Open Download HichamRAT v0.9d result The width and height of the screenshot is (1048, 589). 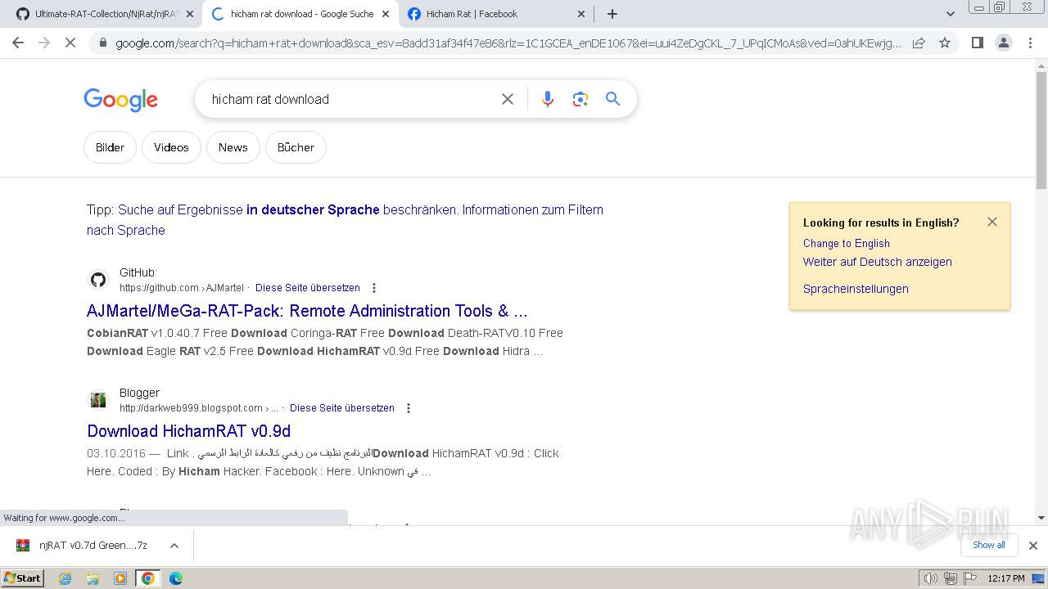[x=188, y=431]
